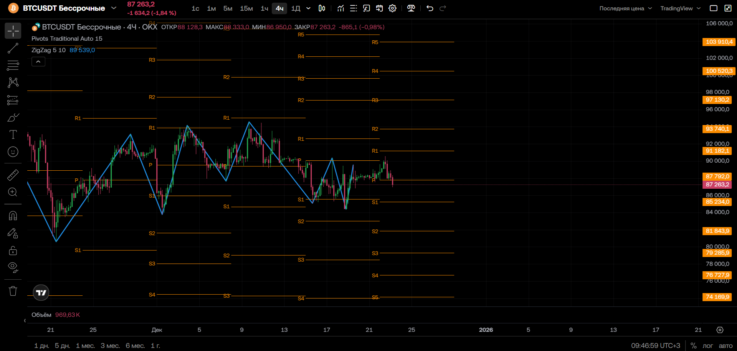Select the trend line drawing tool
This screenshot has width=737, height=351.
coord(13,48)
